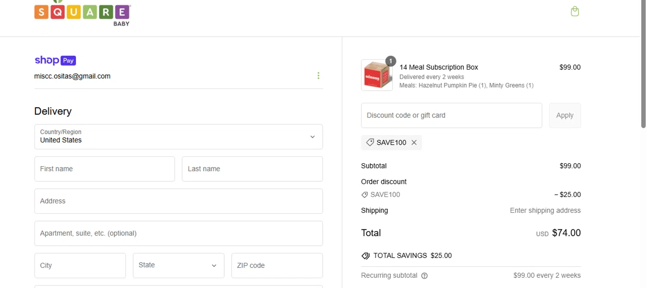
Task: Open the Country/Region dropdown
Action: click(x=179, y=137)
